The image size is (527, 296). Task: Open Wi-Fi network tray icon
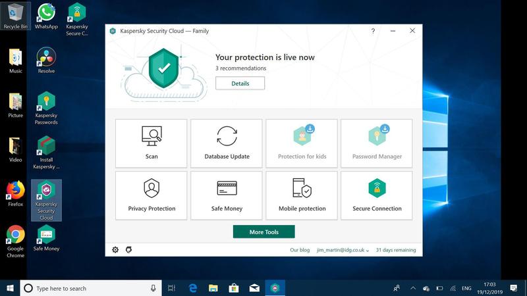[x=453, y=288]
